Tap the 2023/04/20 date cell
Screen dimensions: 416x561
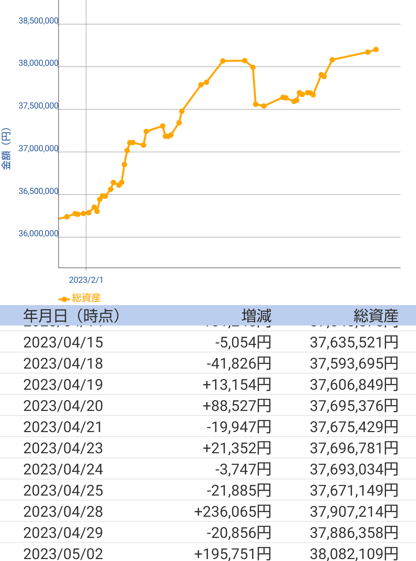pos(63,406)
